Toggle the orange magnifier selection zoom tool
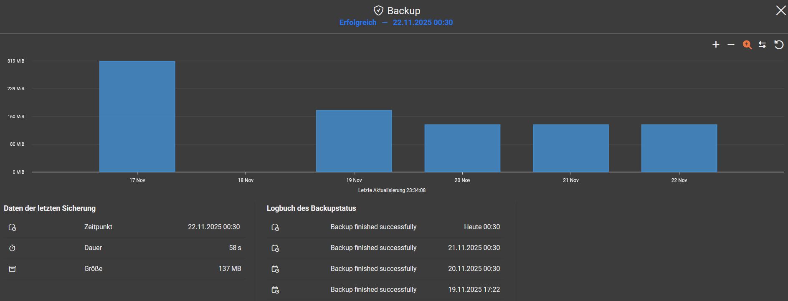The width and height of the screenshot is (788, 301). [x=747, y=45]
